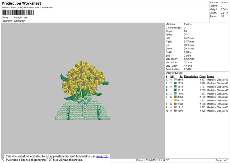Click the Total Bobbin value '87.41ft'
The height and width of the screenshot is (163, 230).
[188, 69]
